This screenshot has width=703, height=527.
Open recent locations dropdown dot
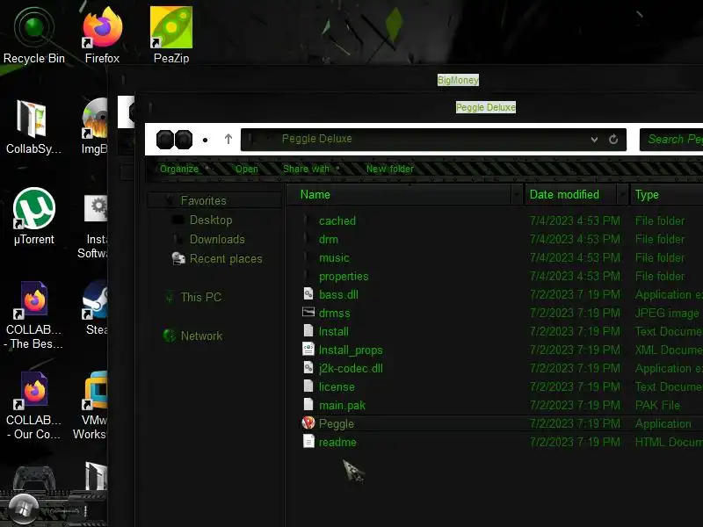(206, 140)
